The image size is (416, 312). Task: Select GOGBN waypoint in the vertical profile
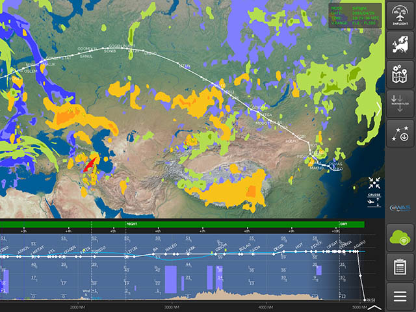coord(70,250)
